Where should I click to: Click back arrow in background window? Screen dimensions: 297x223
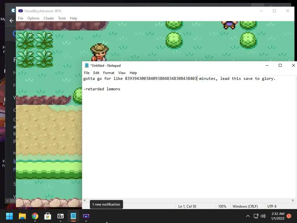(12, 21)
